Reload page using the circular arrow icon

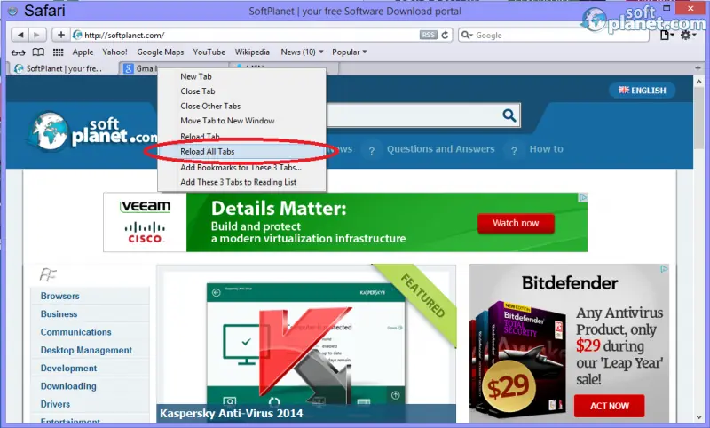tap(446, 35)
